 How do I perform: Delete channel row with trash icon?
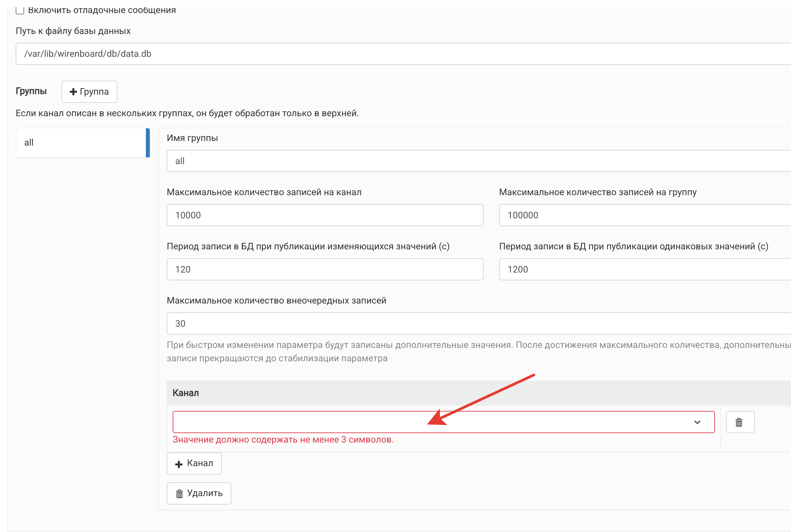coord(740,422)
